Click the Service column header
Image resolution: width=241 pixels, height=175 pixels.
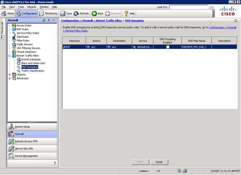click(x=143, y=41)
